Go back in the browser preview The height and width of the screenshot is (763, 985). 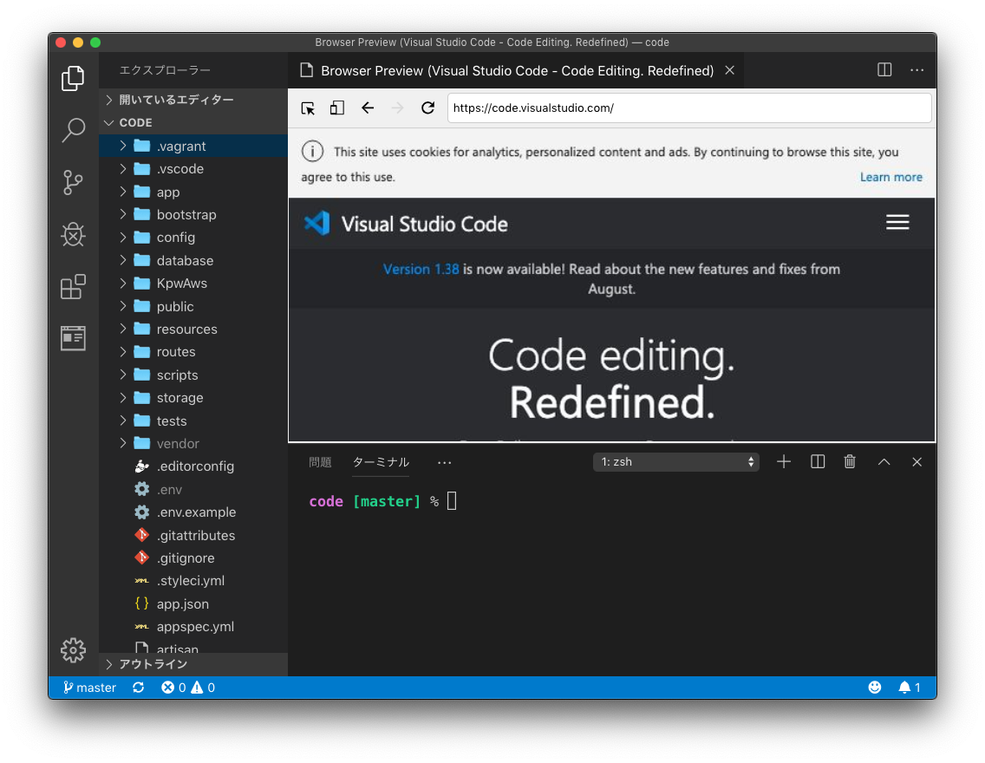click(368, 108)
